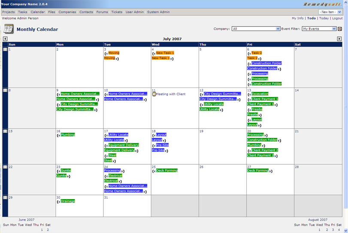Open week view icon for July 15 week

click(x=5, y=131)
